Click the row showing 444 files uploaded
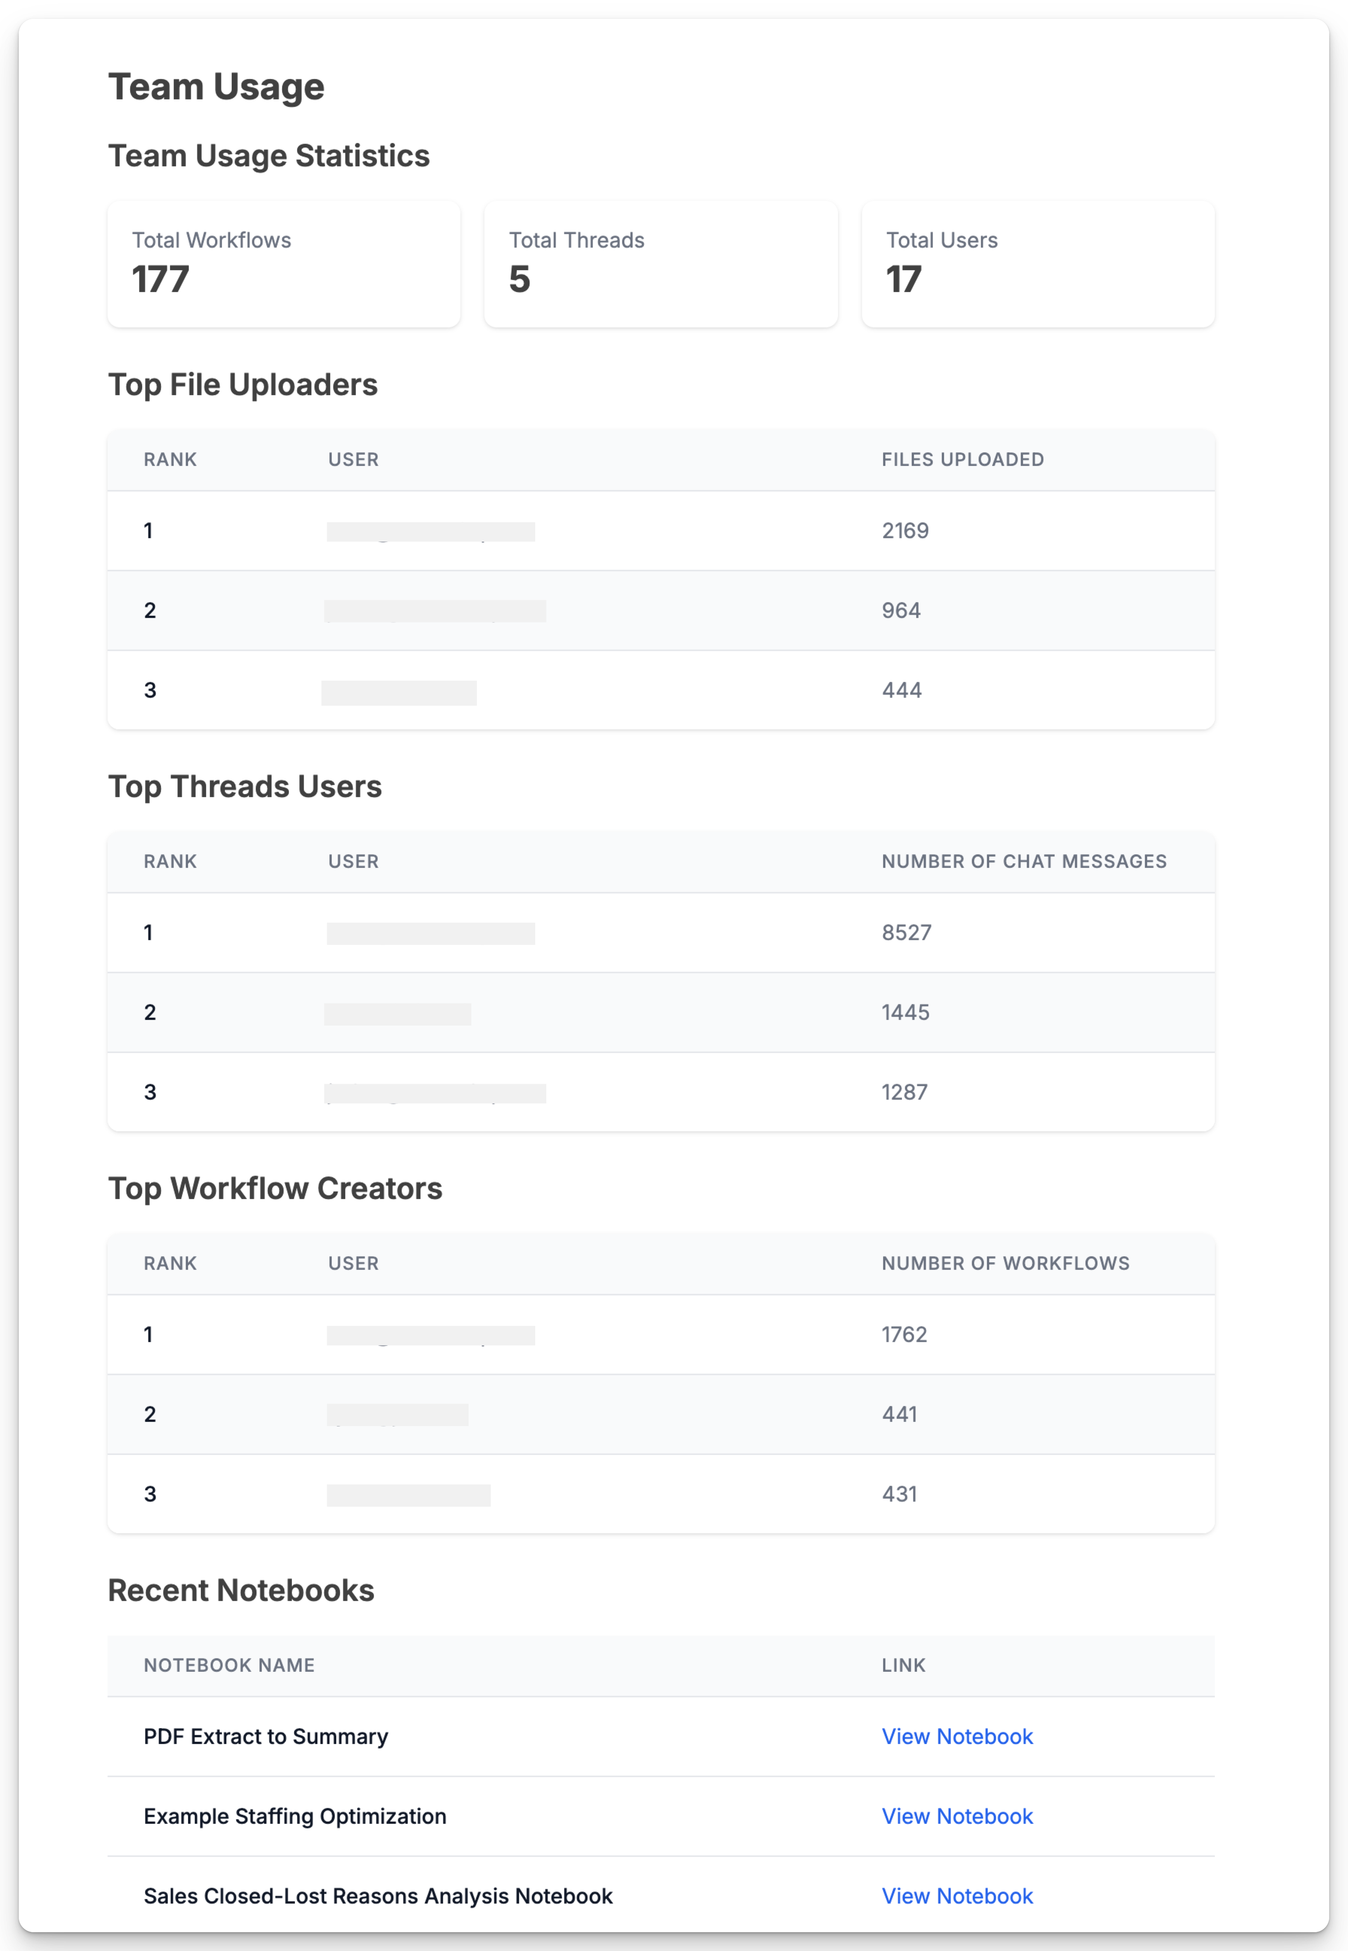 coord(661,690)
